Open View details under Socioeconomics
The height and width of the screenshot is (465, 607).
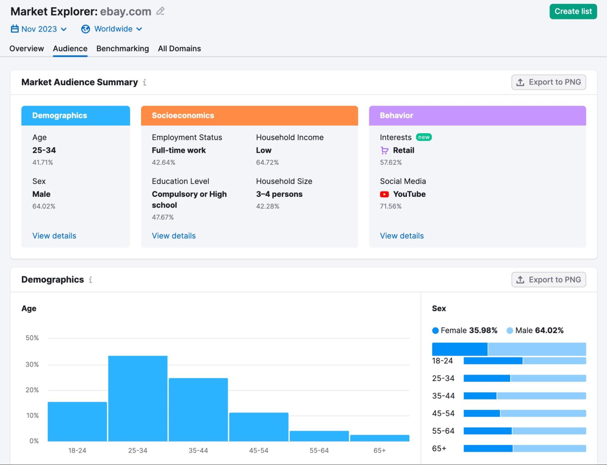point(174,236)
